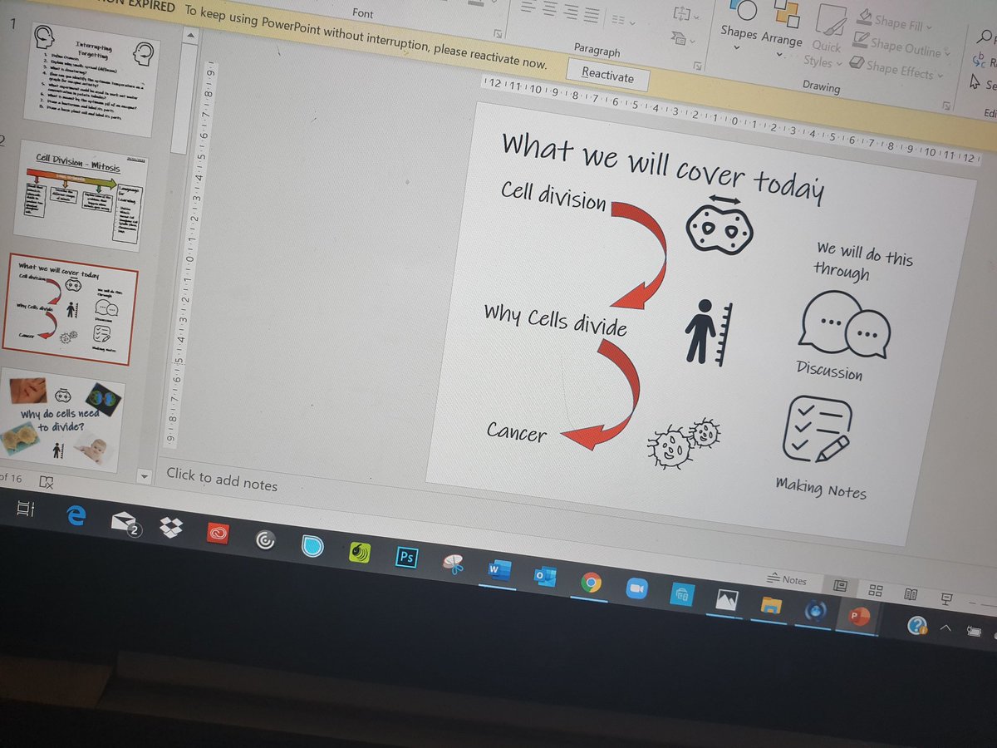
Task: Open Adobe Creative Cloud from taskbar
Action: click(219, 534)
